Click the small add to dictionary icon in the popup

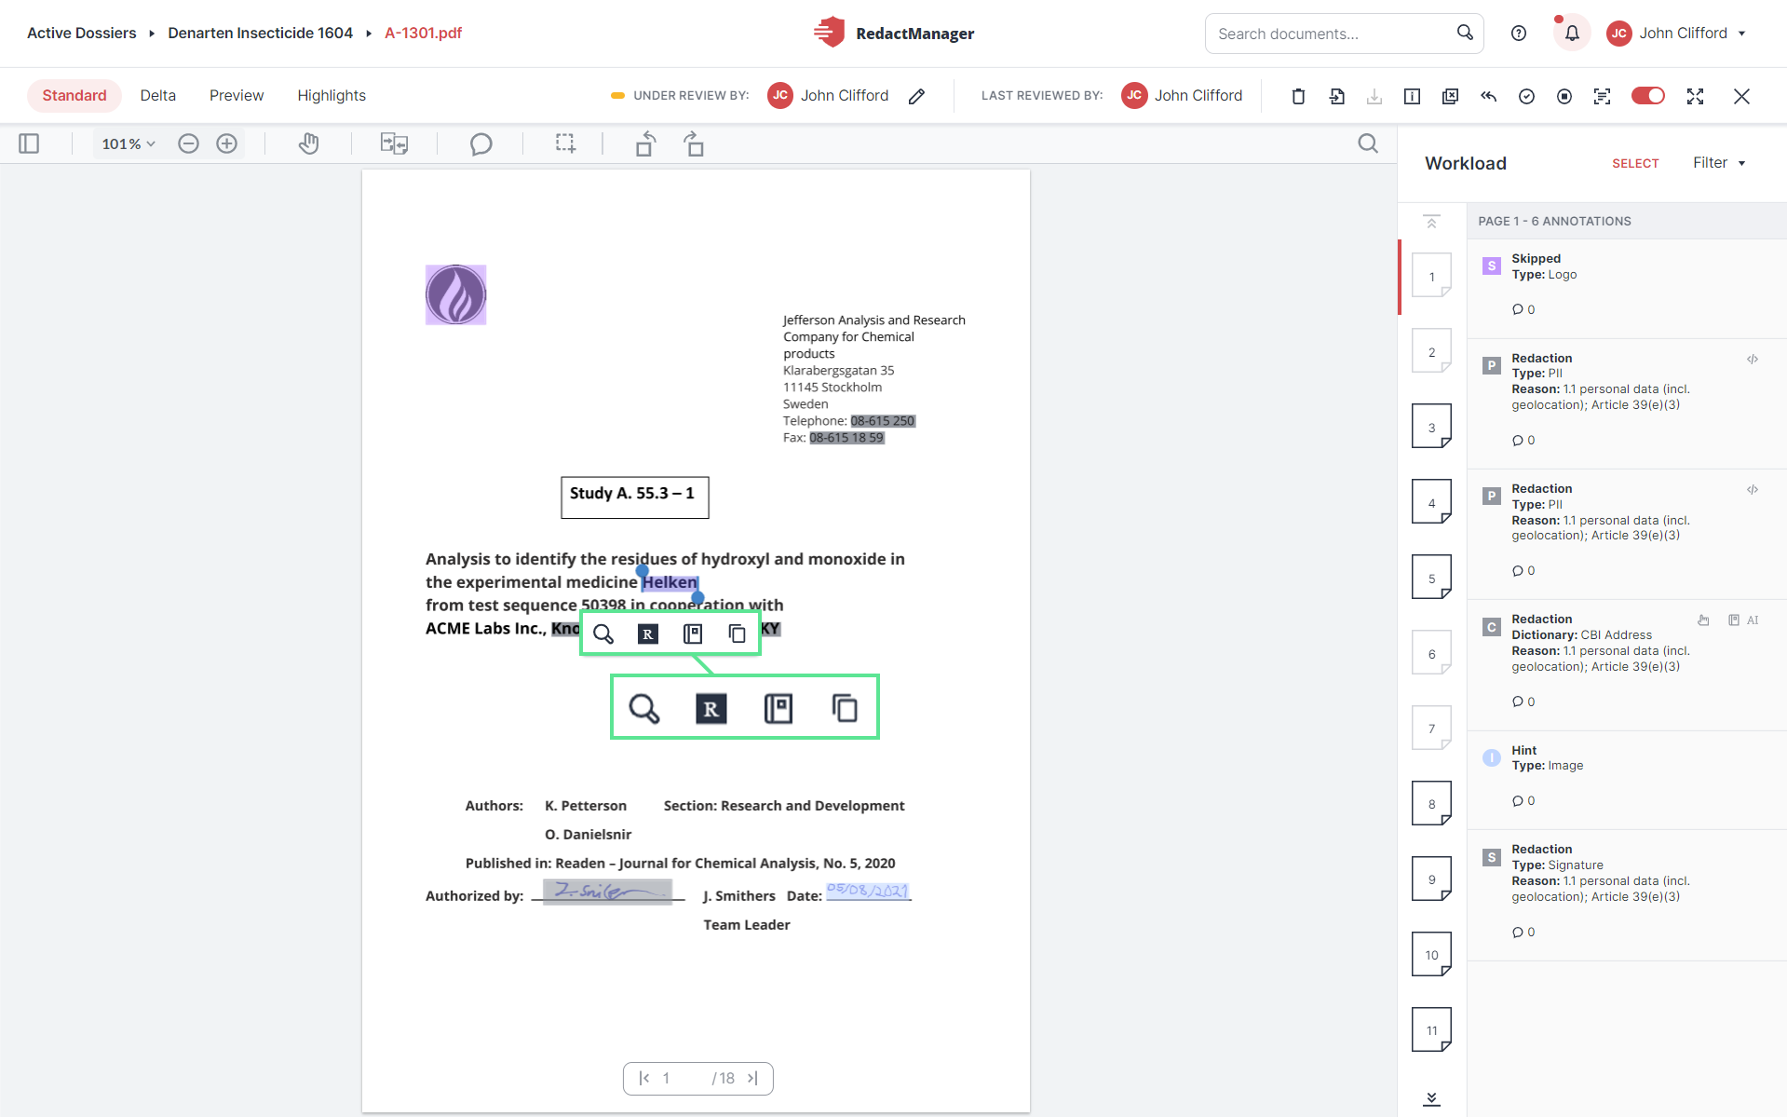pos(693,633)
